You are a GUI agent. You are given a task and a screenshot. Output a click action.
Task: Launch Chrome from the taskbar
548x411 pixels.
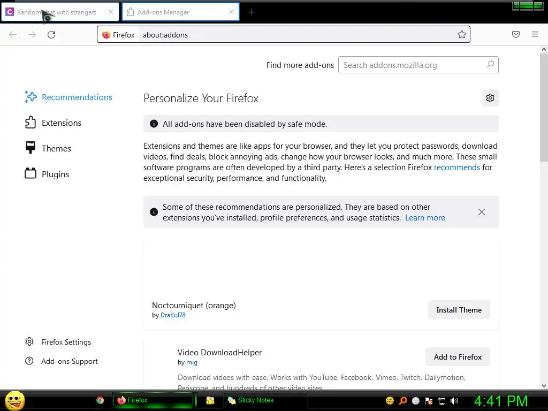click(100, 400)
